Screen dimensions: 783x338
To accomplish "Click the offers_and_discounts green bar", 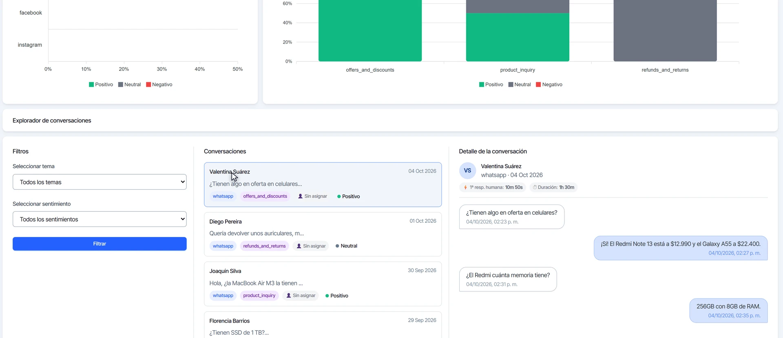I will click(x=370, y=31).
